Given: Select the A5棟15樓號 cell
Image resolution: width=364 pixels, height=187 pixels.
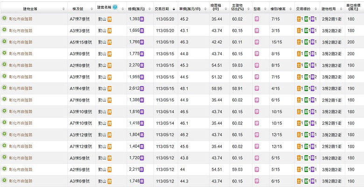Looking at the screenshot, I should pyautogui.click(x=81, y=43).
